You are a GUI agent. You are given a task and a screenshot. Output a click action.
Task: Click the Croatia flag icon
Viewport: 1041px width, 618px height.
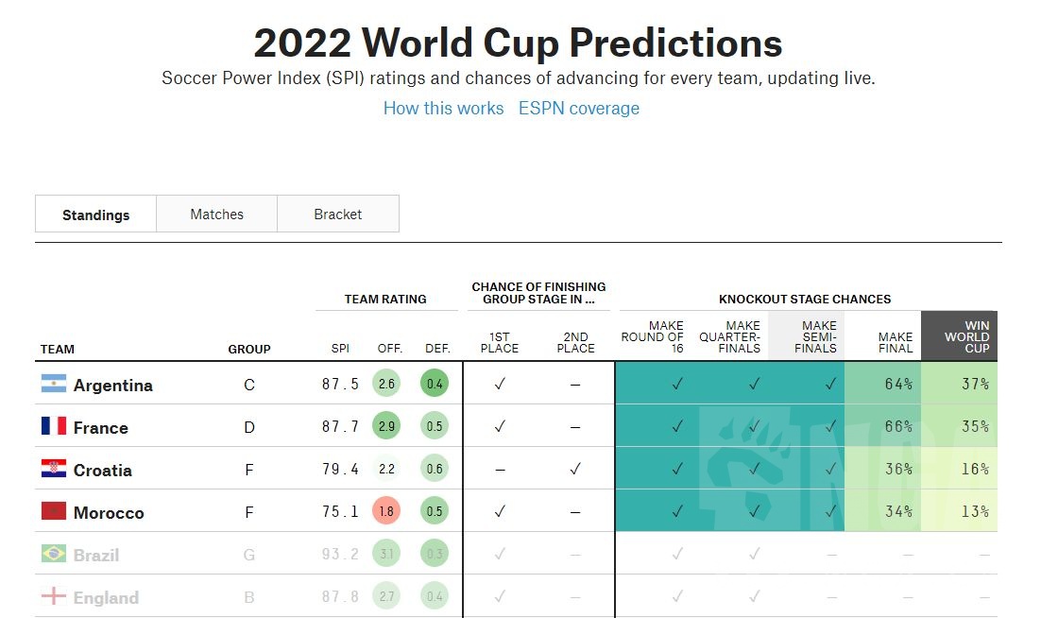coord(53,469)
